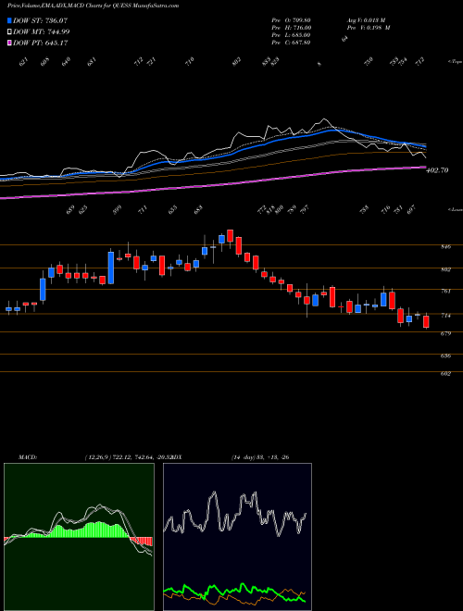Image resolution: width=463 pixels, height=611 pixels.
Task: Click the last red candlestick on the right
Action: click(426, 321)
